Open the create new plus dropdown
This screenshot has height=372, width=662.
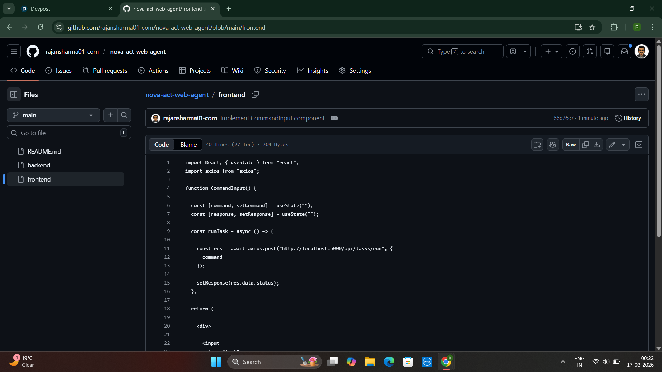tap(551, 51)
